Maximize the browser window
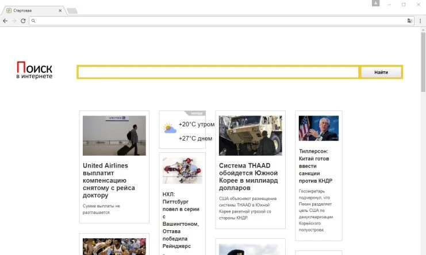The width and height of the screenshot is (426, 255). (x=404, y=5)
